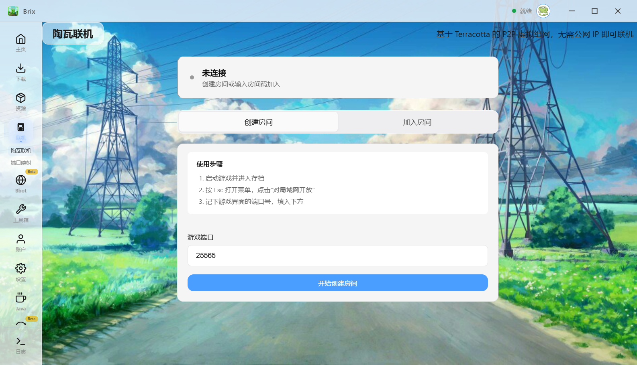The width and height of the screenshot is (637, 365).
Task: Click the Terracotta P2P description text
Action: [x=535, y=34]
